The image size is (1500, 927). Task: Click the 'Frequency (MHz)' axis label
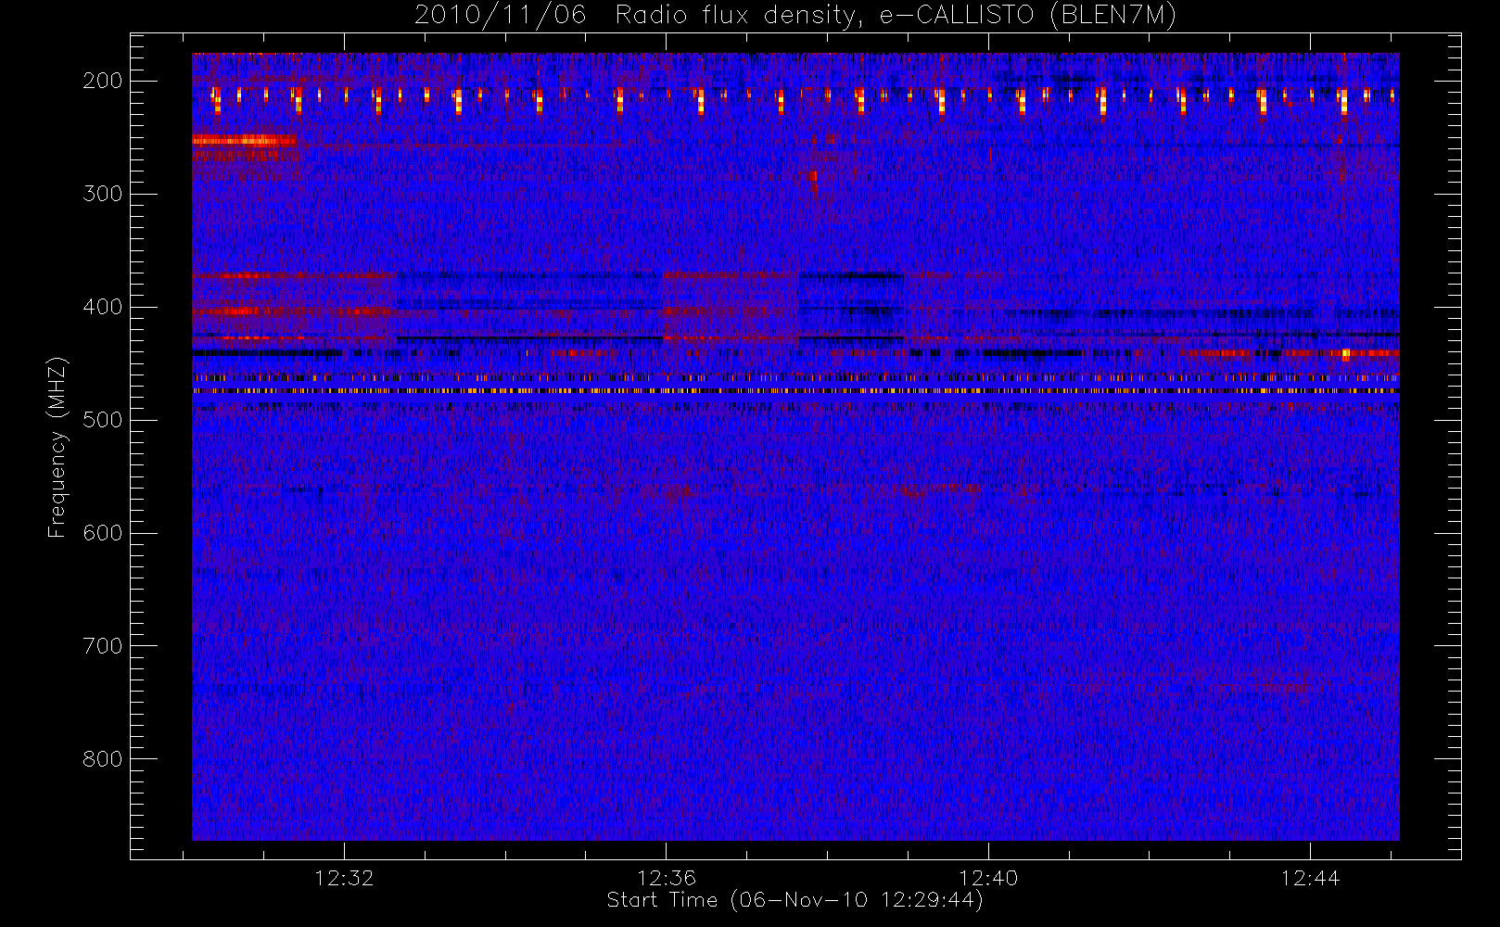tap(57, 448)
